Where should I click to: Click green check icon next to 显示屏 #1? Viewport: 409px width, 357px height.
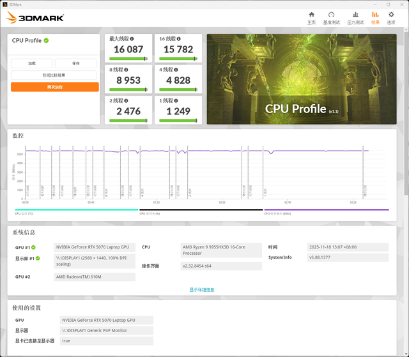(x=38, y=259)
